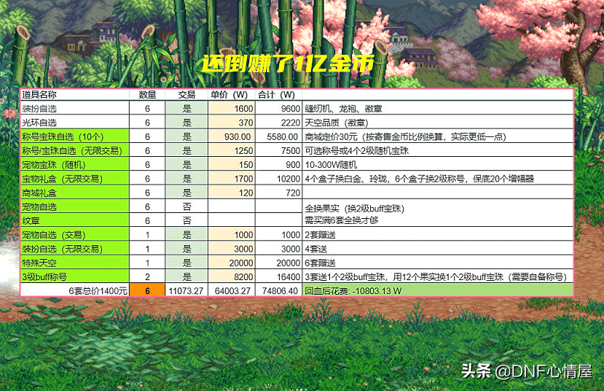Click the 称号/宝珠自选 (无限交易) cell
This screenshot has height=391, width=604.
[x=75, y=150]
